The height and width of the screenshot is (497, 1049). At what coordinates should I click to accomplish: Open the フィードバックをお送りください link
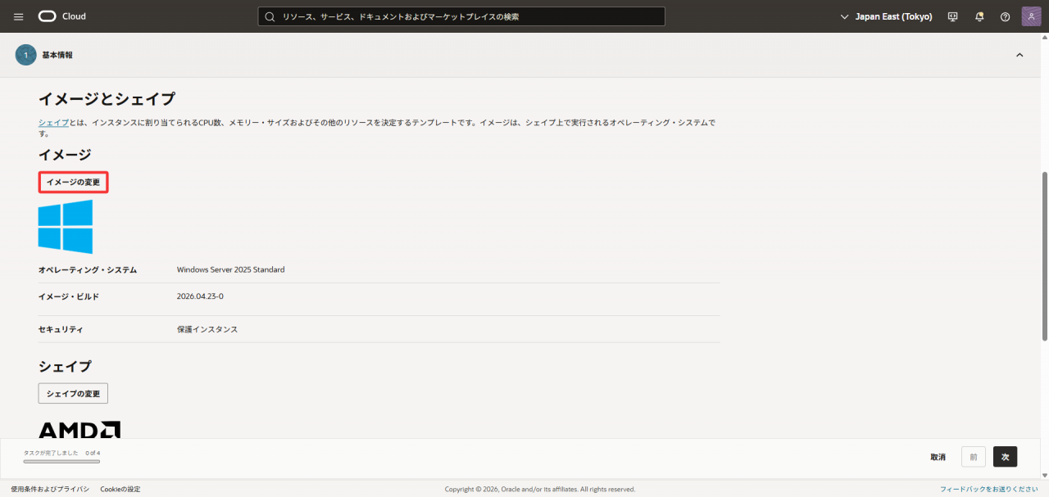[x=989, y=489]
